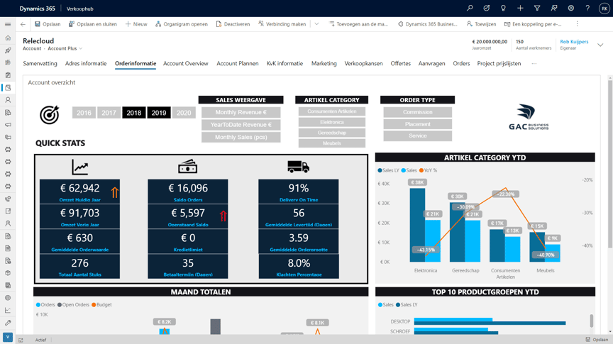
Task: Go back with the back arrow
Action: (23, 24)
